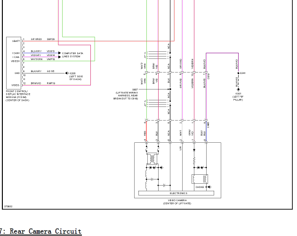This screenshot has height=236, width=297.
Task: Select the VIO/GRY wire color label
Action: pyautogui.click(x=36, y=55)
